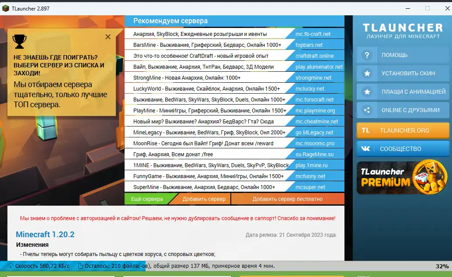The width and height of the screenshot is (452, 277).
Task: Click the MineLegacy server description row
Action: pyautogui.click(x=209, y=133)
